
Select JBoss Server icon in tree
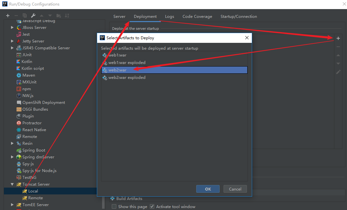pyautogui.click(x=19, y=28)
